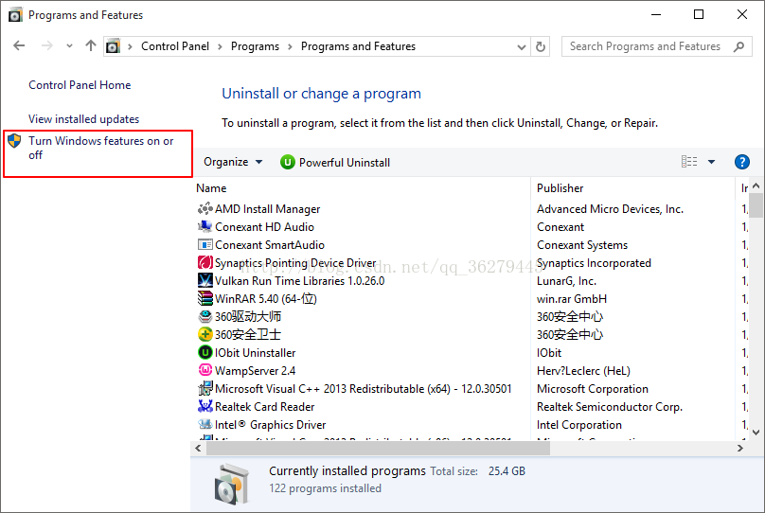Open Programs breadcrumb
Screen dimensions: 765x513
(255, 46)
